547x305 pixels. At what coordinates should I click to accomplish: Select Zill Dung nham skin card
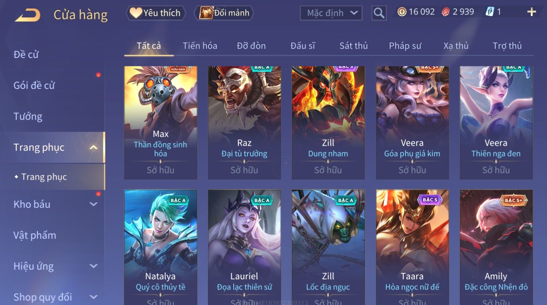(328, 123)
